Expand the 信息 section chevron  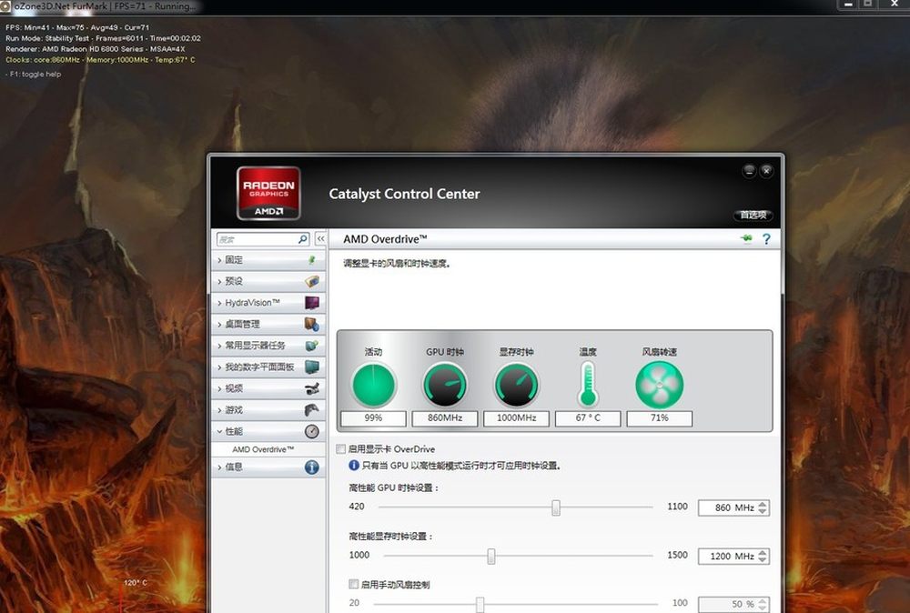(219, 467)
